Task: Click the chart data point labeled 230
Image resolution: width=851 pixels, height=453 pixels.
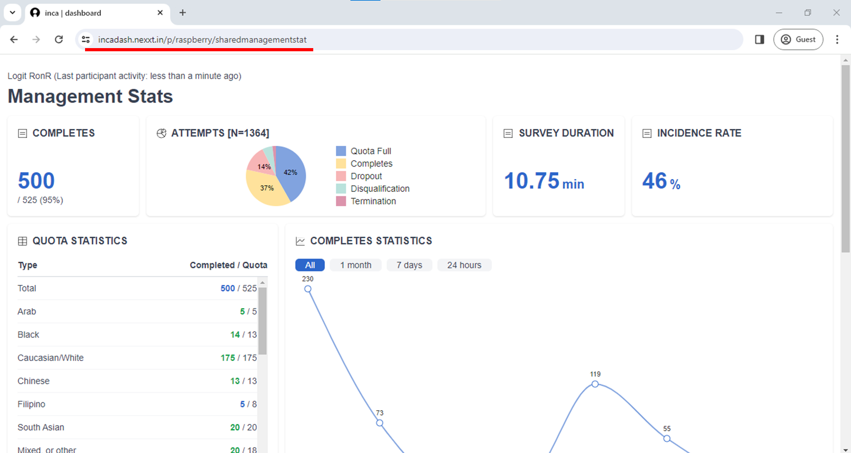Action: [308, 289]
